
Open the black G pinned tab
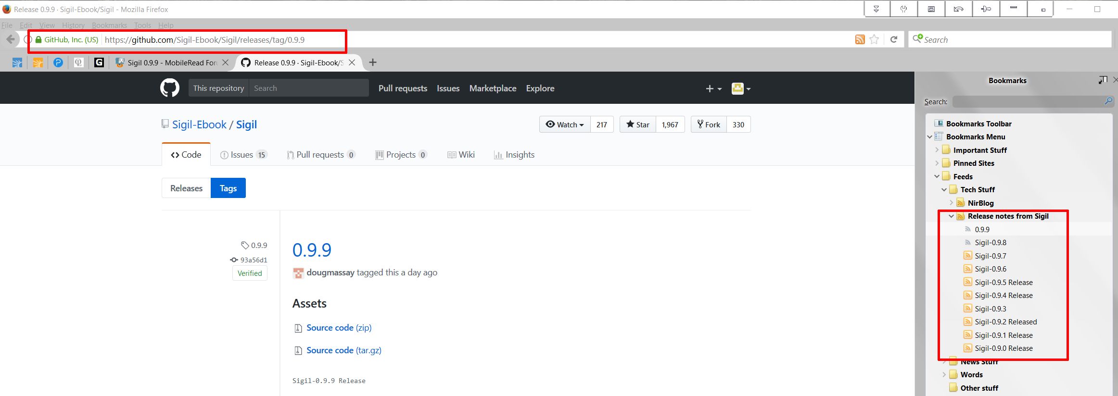[99, 62]
